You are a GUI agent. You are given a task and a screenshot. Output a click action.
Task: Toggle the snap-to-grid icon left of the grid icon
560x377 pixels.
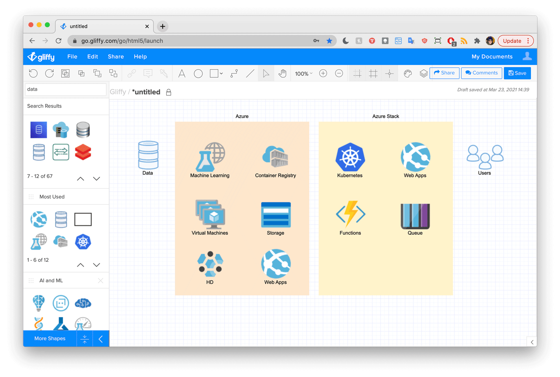point(357,74)
